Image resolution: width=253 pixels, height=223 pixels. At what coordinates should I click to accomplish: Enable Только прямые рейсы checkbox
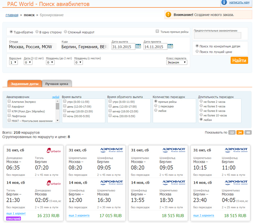(157, 31)
